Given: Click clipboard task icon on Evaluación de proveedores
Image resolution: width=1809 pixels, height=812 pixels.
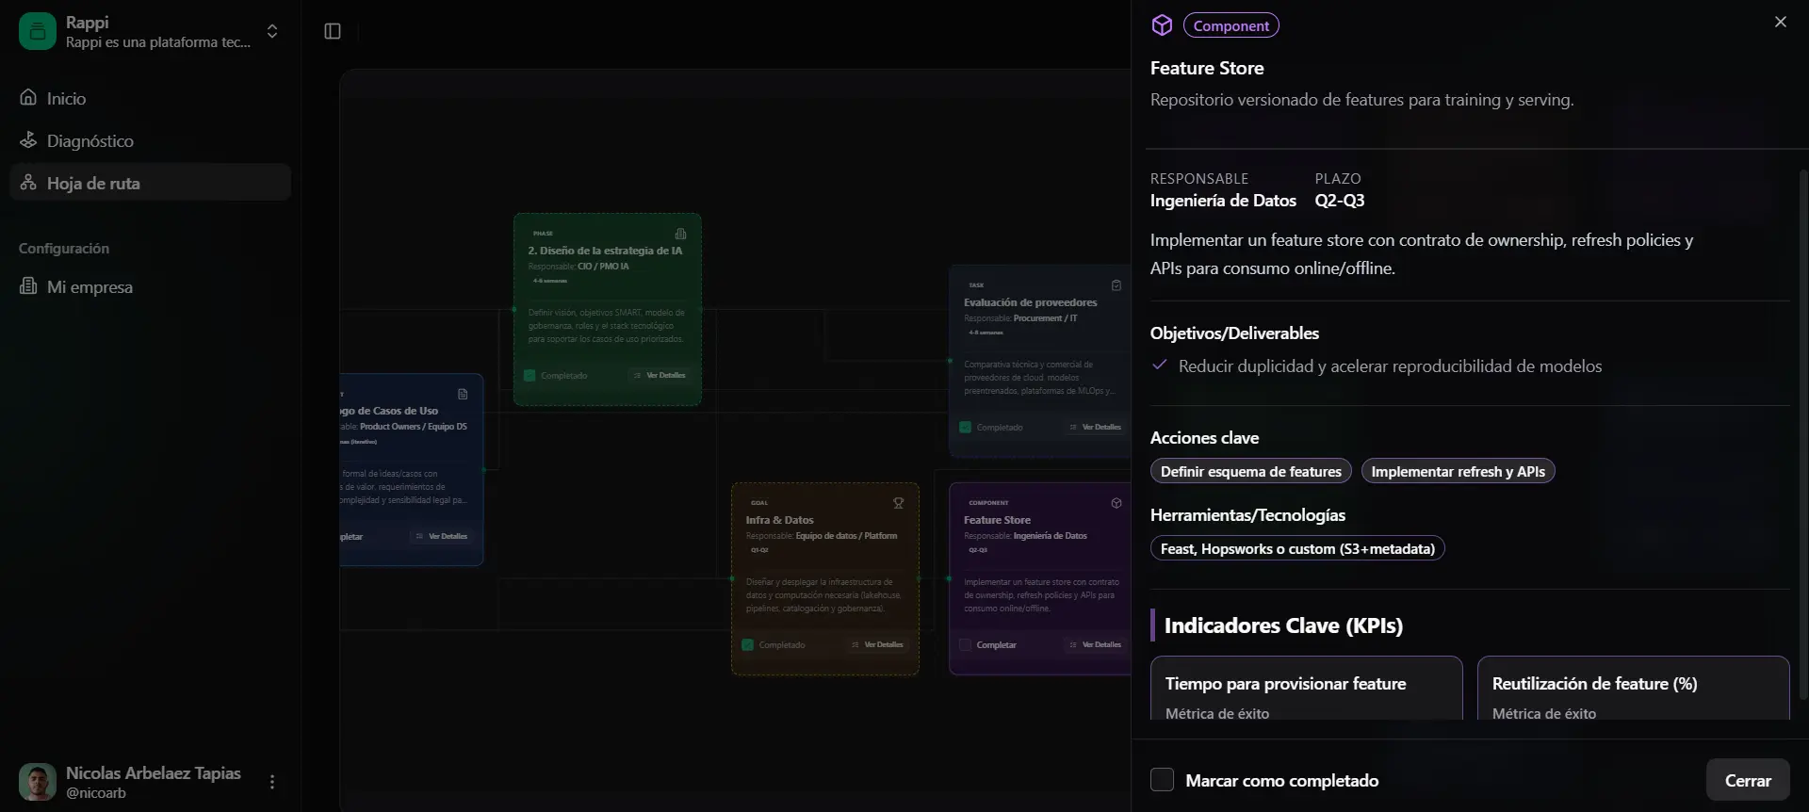Looking at the screenshot, I should 1116,285.
